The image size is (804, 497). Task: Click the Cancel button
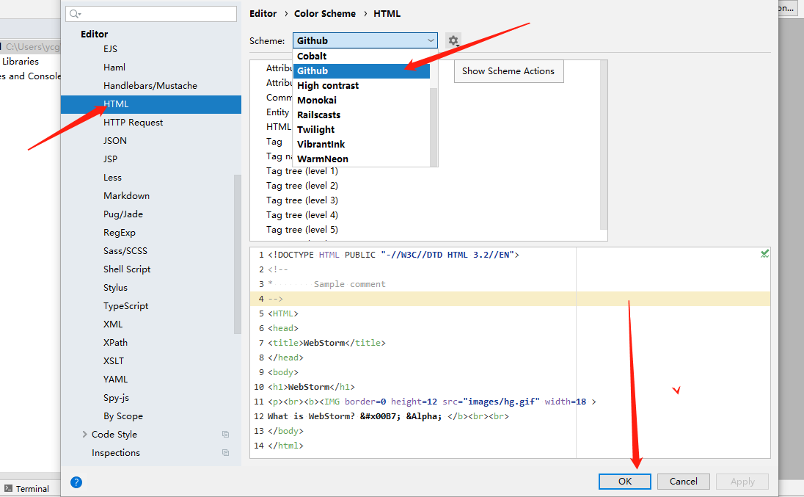[x=684, y=481]
